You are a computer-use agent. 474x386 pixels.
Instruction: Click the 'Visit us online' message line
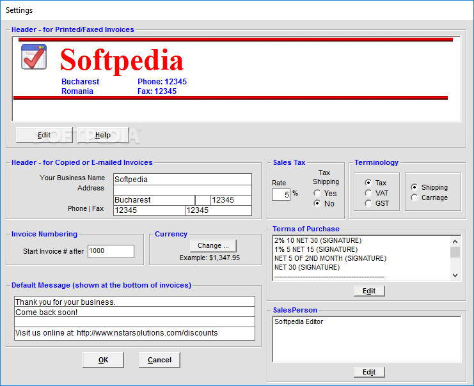(x=134, y=333)
